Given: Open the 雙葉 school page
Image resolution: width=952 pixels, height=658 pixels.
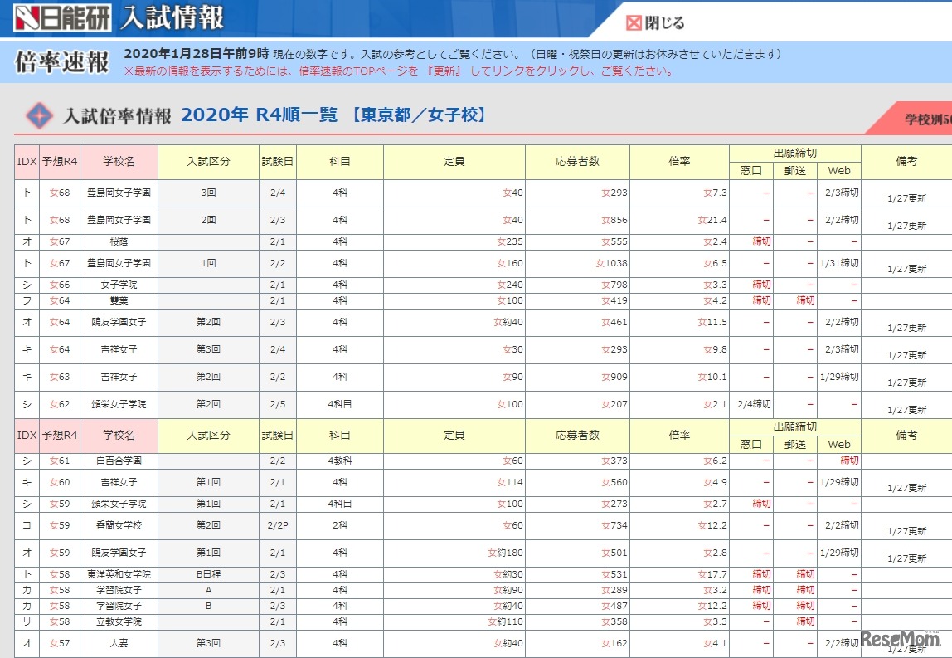Looking at the screenshot, I should click(x=121, y=300).
